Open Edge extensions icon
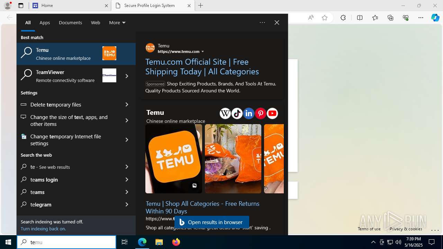443x249 pixels. point(343,18)
